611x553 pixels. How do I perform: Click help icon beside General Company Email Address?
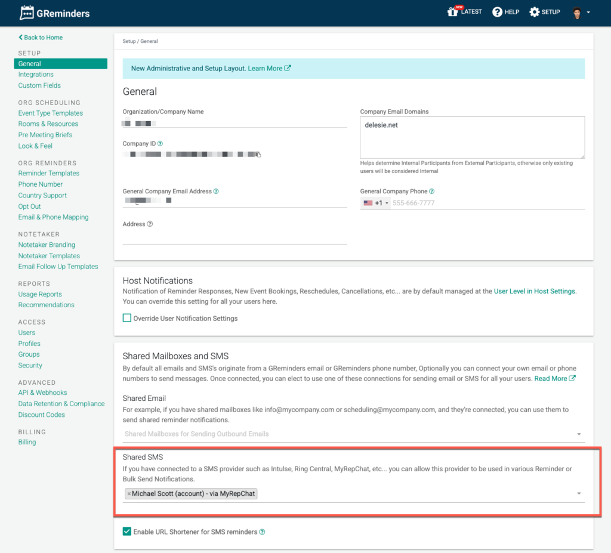pos(216,191)
